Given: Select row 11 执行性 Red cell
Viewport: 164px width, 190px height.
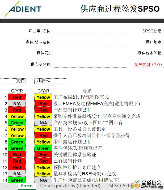Looking at the screenshot, I should [43, 161].
